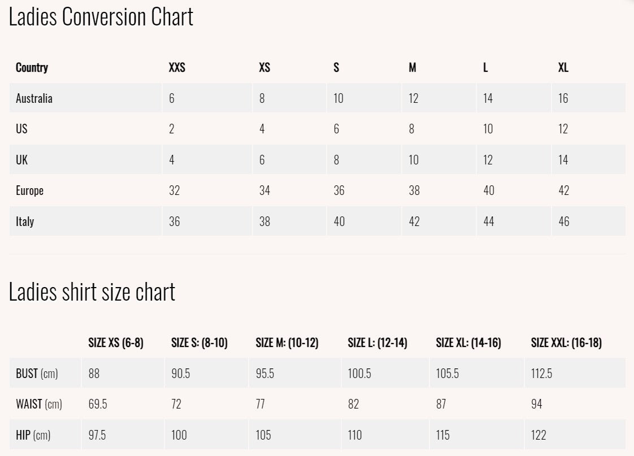This screenshot has width=634, height=456.
Task: Click the SIZE XS (6-8) column header
Action: [x=116, y=342]
